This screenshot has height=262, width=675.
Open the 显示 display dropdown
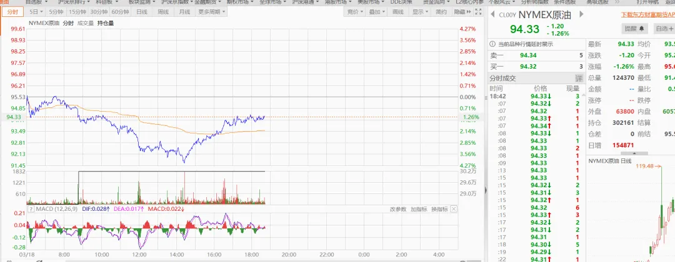point(420,12)
